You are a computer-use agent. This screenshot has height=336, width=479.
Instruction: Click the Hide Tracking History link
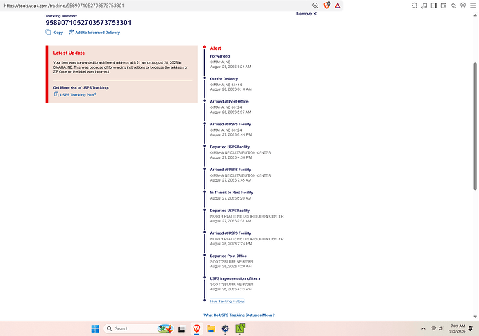point(227,301)
